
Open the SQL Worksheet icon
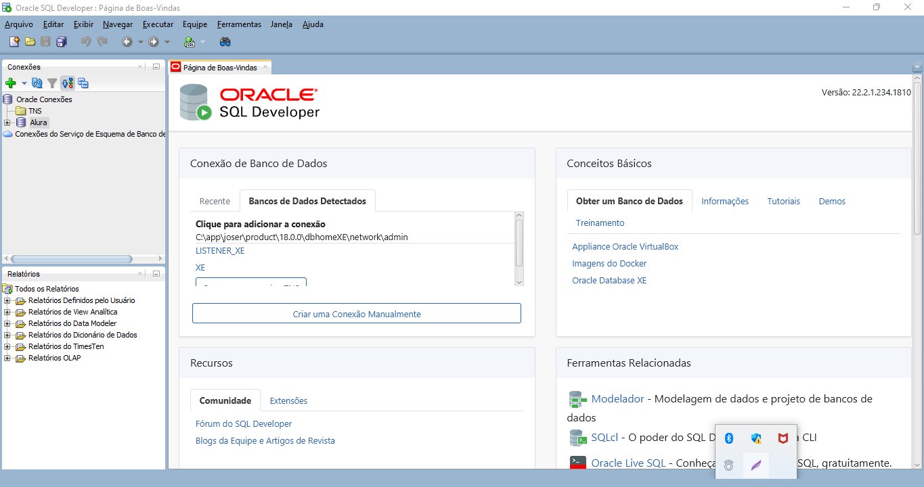[190, 42]
